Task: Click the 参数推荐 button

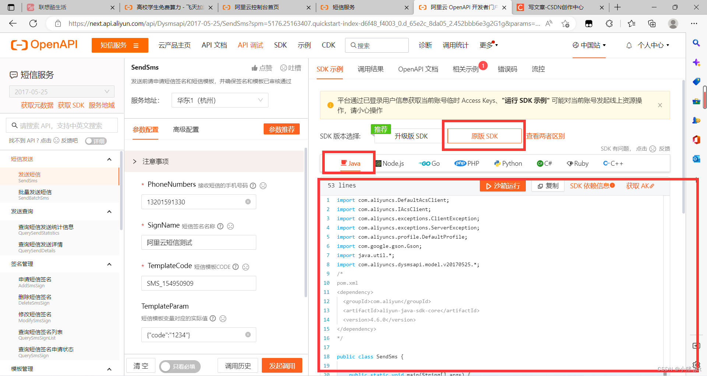Action: [x=282, y=129]
